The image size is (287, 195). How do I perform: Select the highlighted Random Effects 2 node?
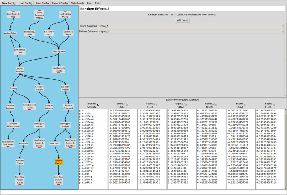click(58, 162)
